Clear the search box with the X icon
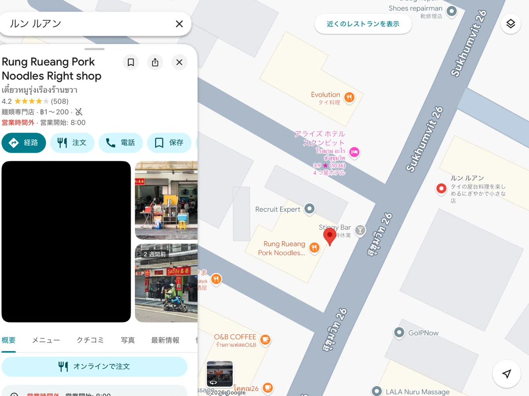Image resolution: width=529 pixels, height=396 pixels. point(179,24)
